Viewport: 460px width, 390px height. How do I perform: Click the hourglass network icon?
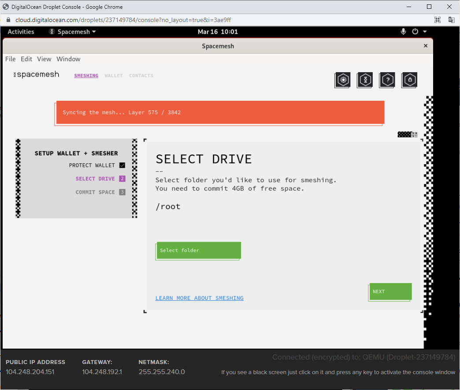coord(365,80)
